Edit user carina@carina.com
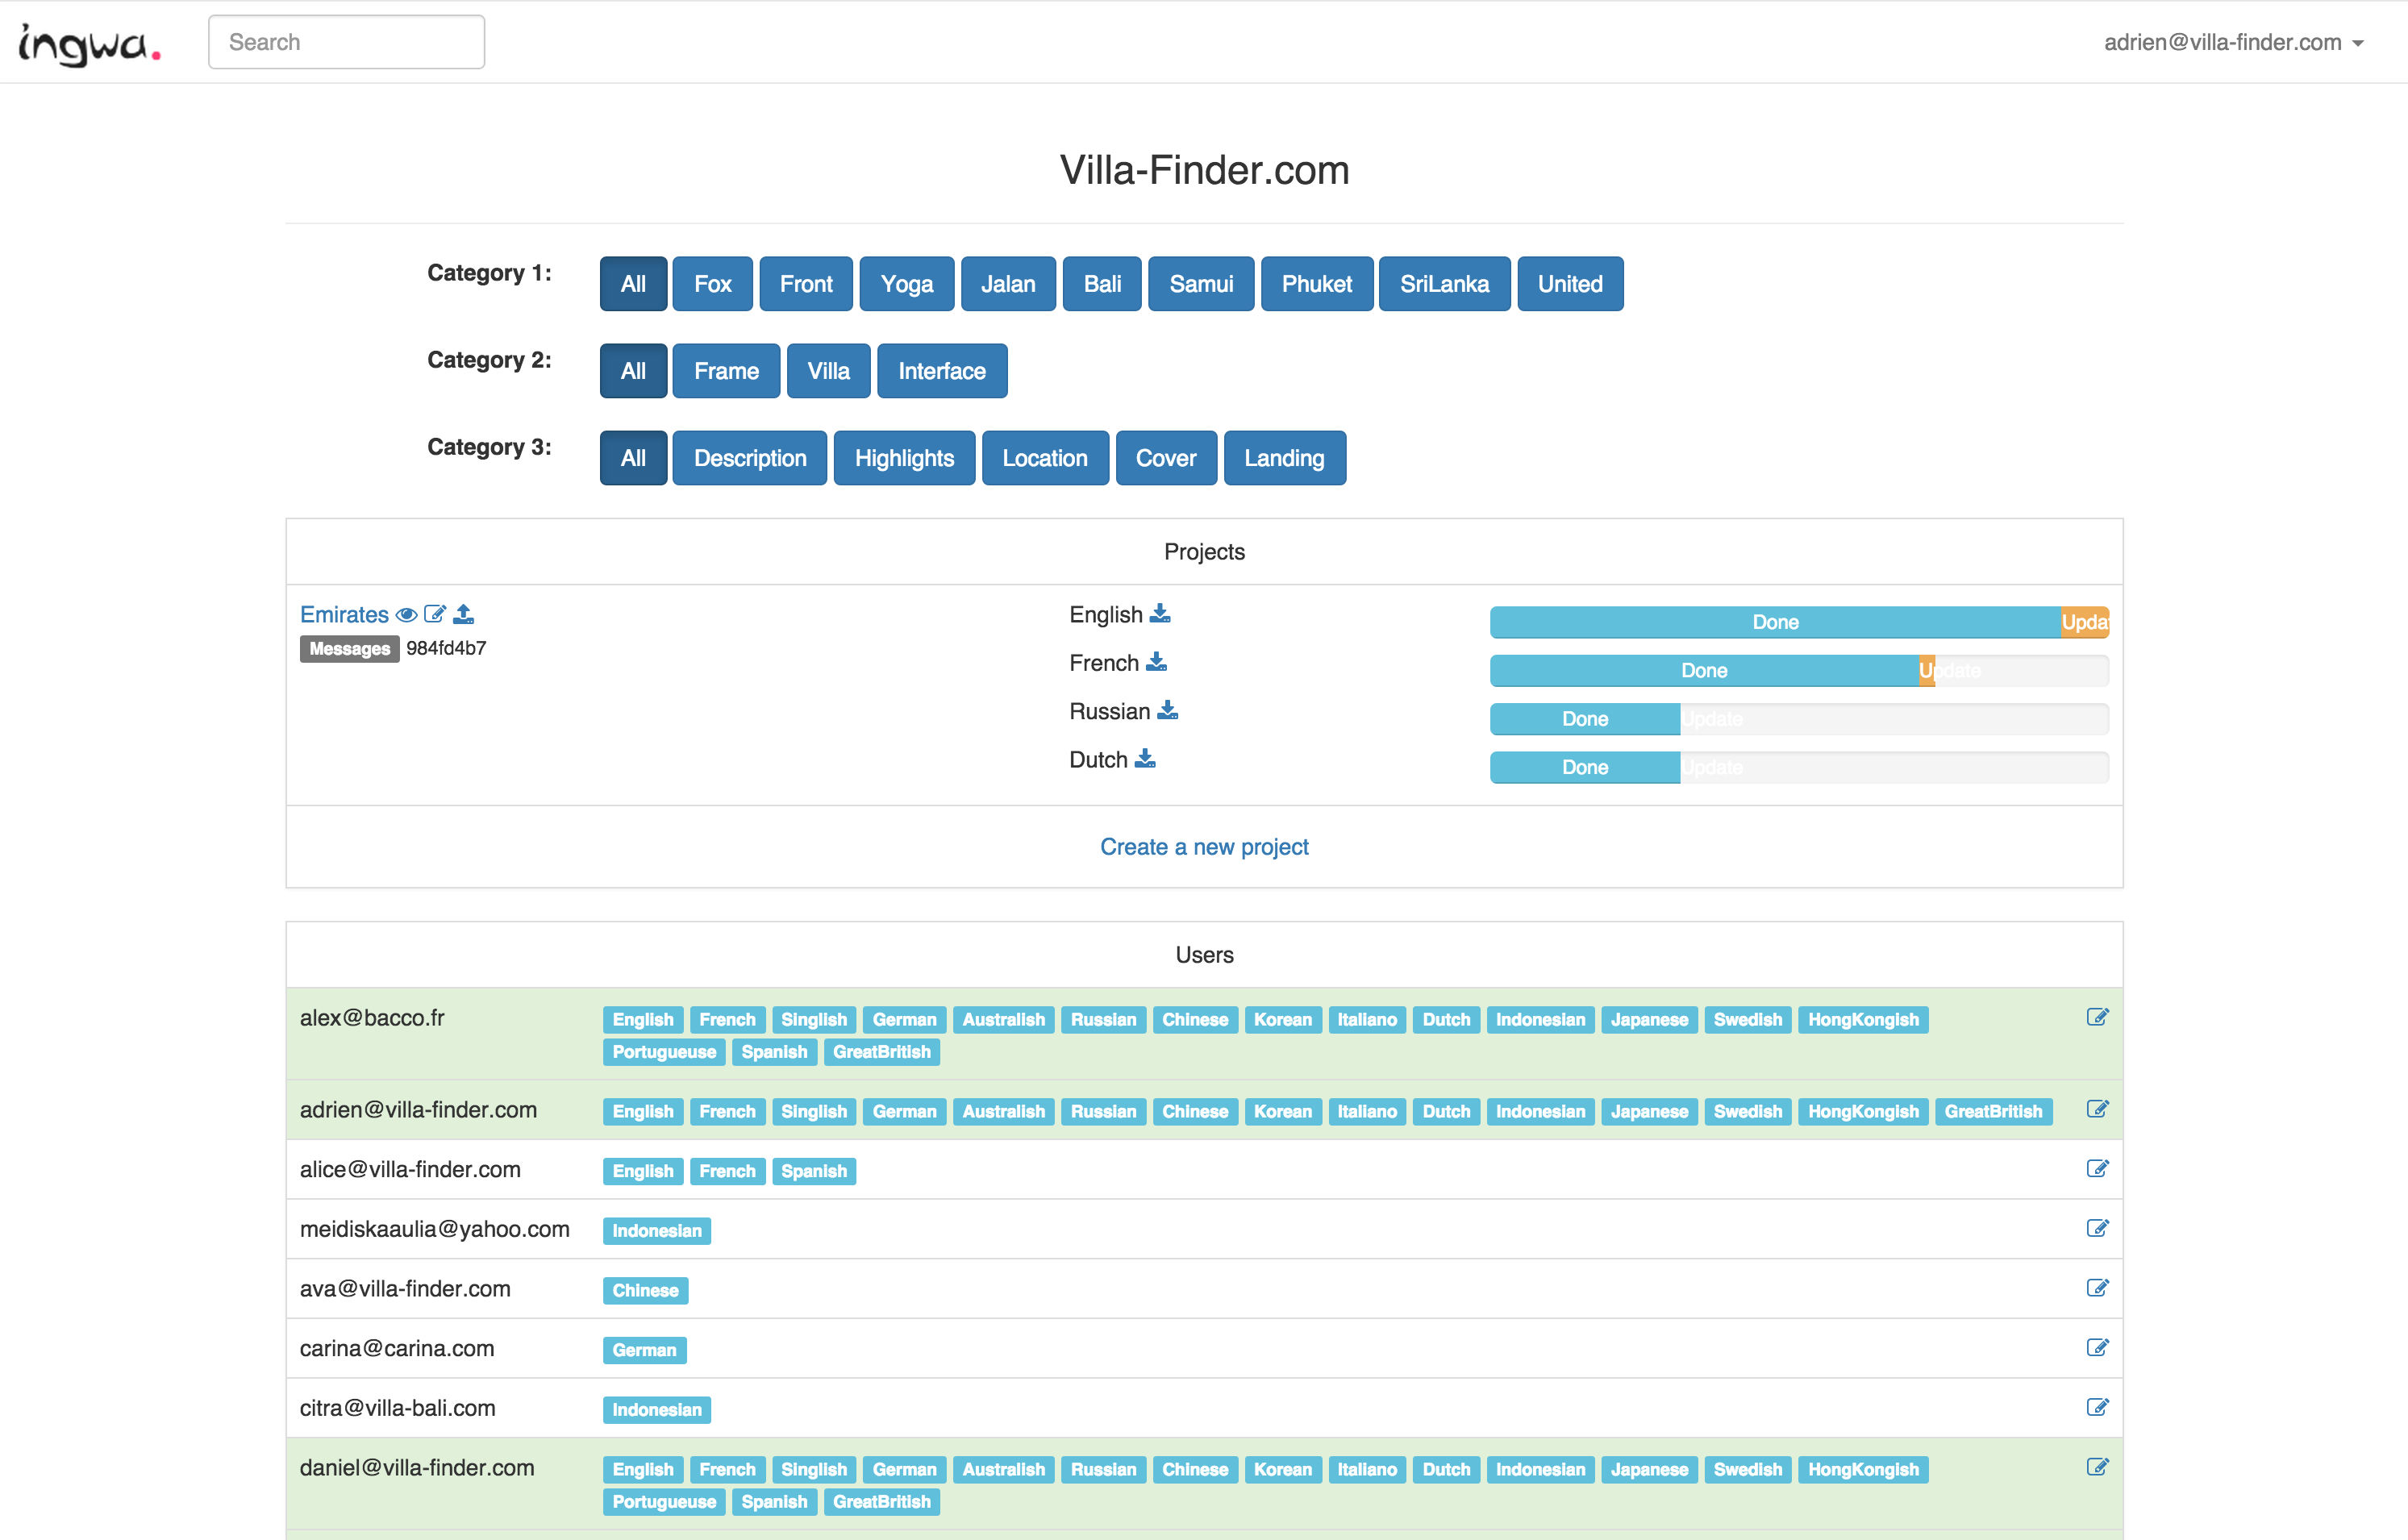Image resolution: width=2408 pixels, height=1540 pixels. click(2097, 1348)
